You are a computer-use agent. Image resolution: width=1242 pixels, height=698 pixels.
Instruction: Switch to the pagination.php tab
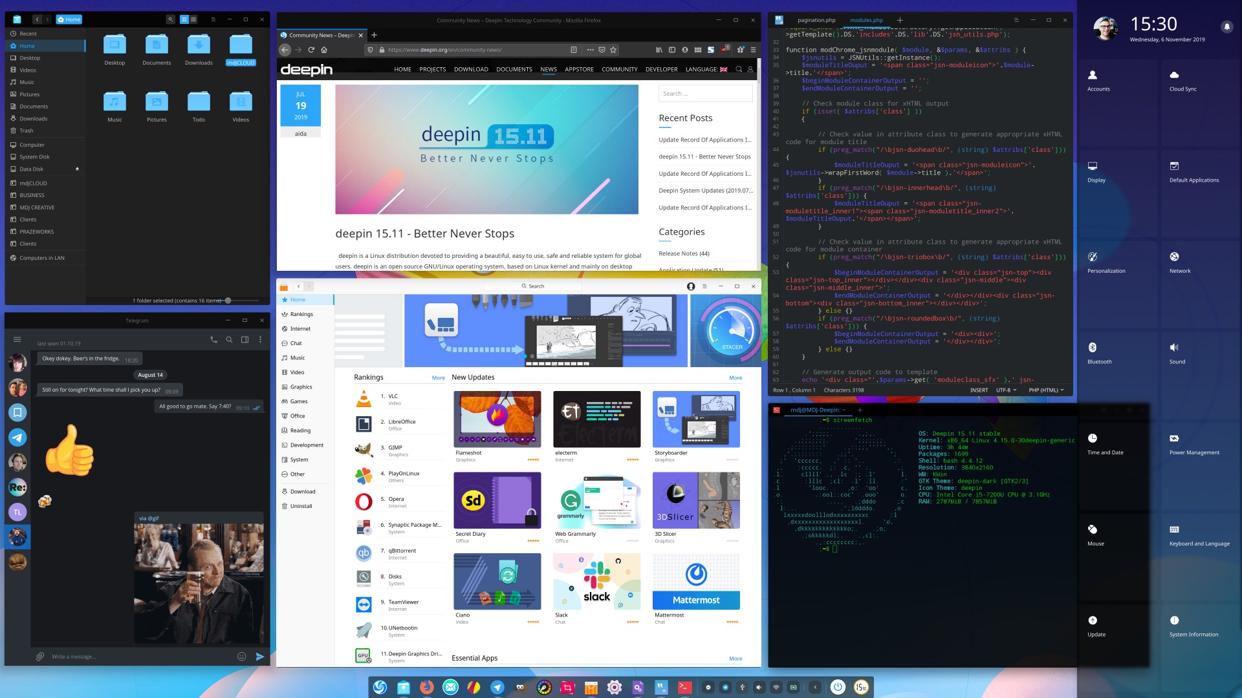pos(816,20)
